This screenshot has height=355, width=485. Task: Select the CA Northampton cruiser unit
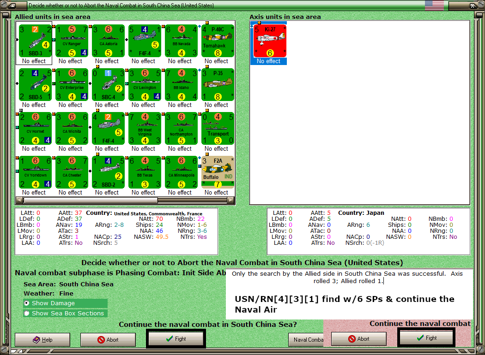coord(182,129)
